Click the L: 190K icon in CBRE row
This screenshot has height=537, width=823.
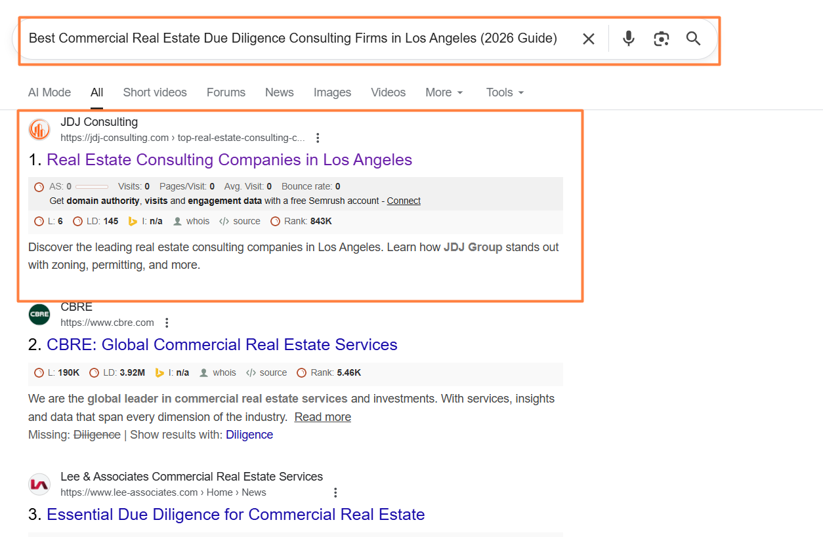39,373
